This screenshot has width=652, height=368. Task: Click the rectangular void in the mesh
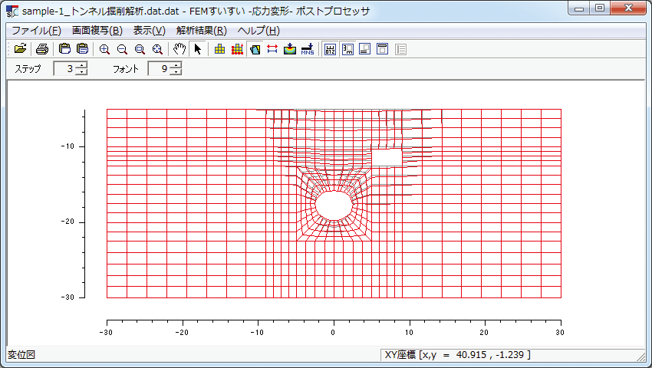point(387,158)
